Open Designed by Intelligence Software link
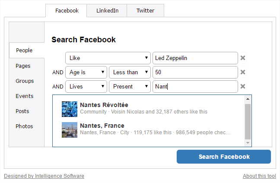Image resolution: width=280 pixels, height=183 pixels. (x=44, y=176)
